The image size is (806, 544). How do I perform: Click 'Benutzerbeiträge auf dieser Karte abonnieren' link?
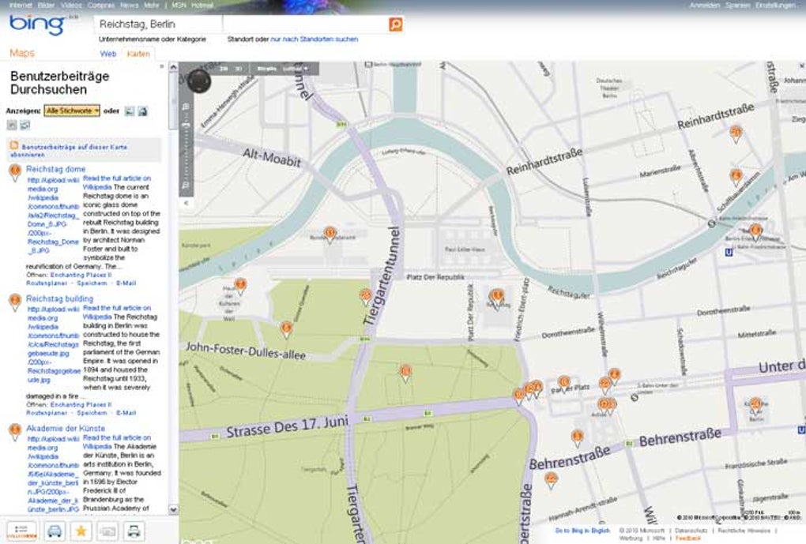[69, 151]
